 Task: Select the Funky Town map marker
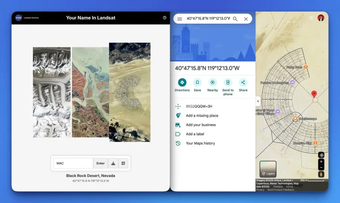point(306,67)
